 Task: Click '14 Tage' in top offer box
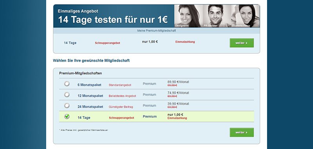[70, 43]
